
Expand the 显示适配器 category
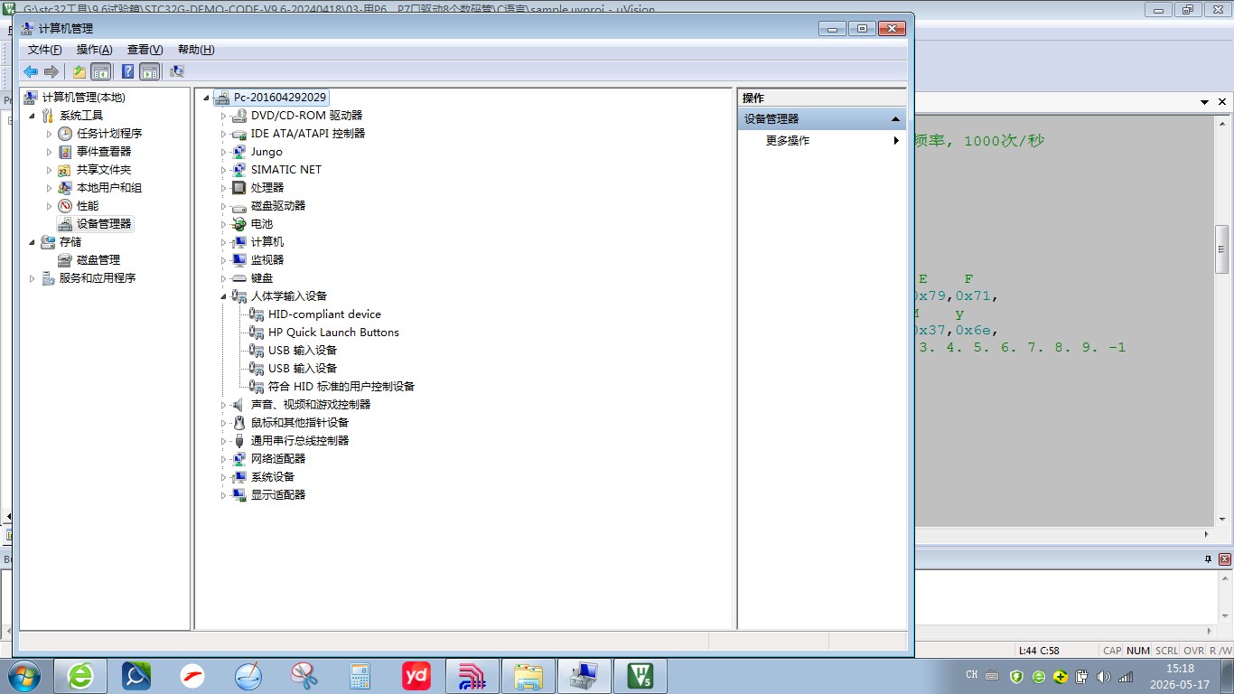tap(224, 495)
